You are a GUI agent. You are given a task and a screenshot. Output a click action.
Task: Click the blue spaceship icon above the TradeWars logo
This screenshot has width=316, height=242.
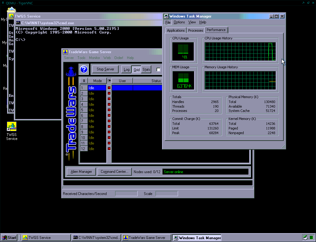(71, 72)
